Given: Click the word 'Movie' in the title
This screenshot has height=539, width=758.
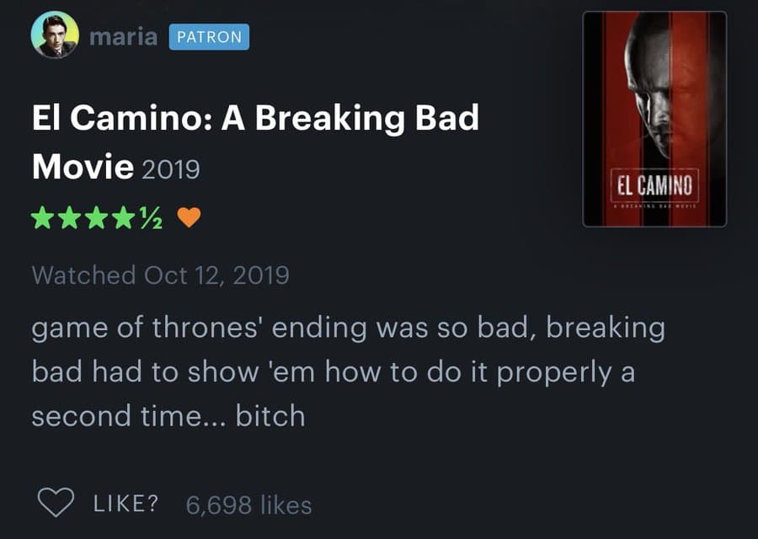Looking at the screenshot, I should (83, 166).
